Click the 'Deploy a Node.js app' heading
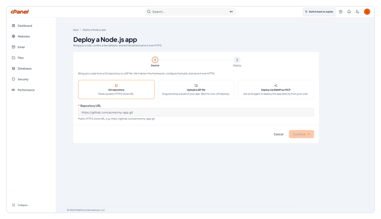Image resolution: width=381 pixels, height=219 pixels. click(x=105, y=39)
